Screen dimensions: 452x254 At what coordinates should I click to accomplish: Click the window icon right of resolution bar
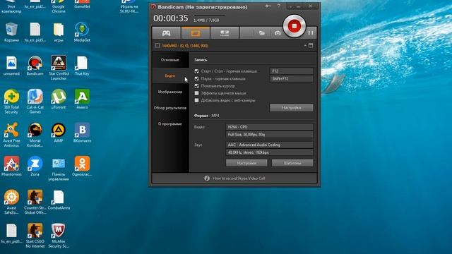point(311,45)
